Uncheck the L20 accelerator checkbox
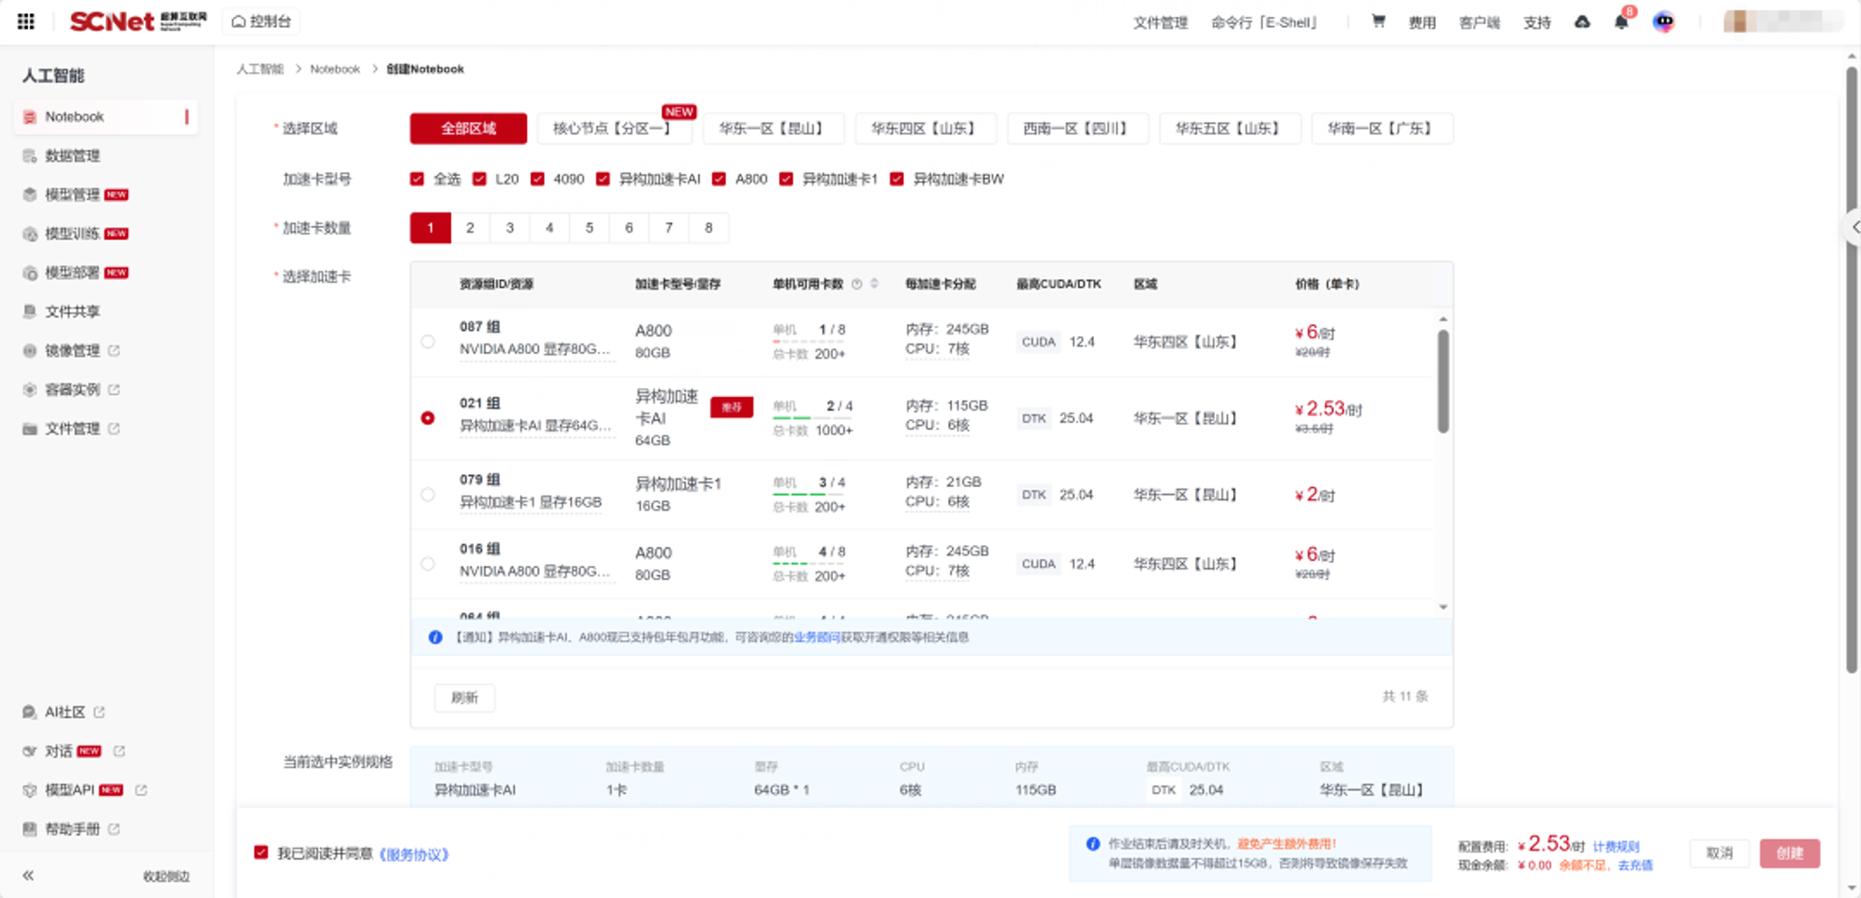 coord(479,179)
